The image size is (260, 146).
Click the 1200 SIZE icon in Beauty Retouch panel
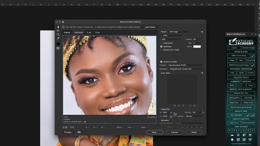(x=244, y=140)
